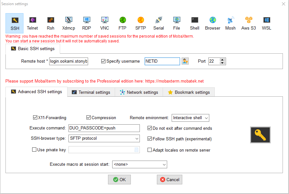Switch to Network settings tab

tap(139, 92)
